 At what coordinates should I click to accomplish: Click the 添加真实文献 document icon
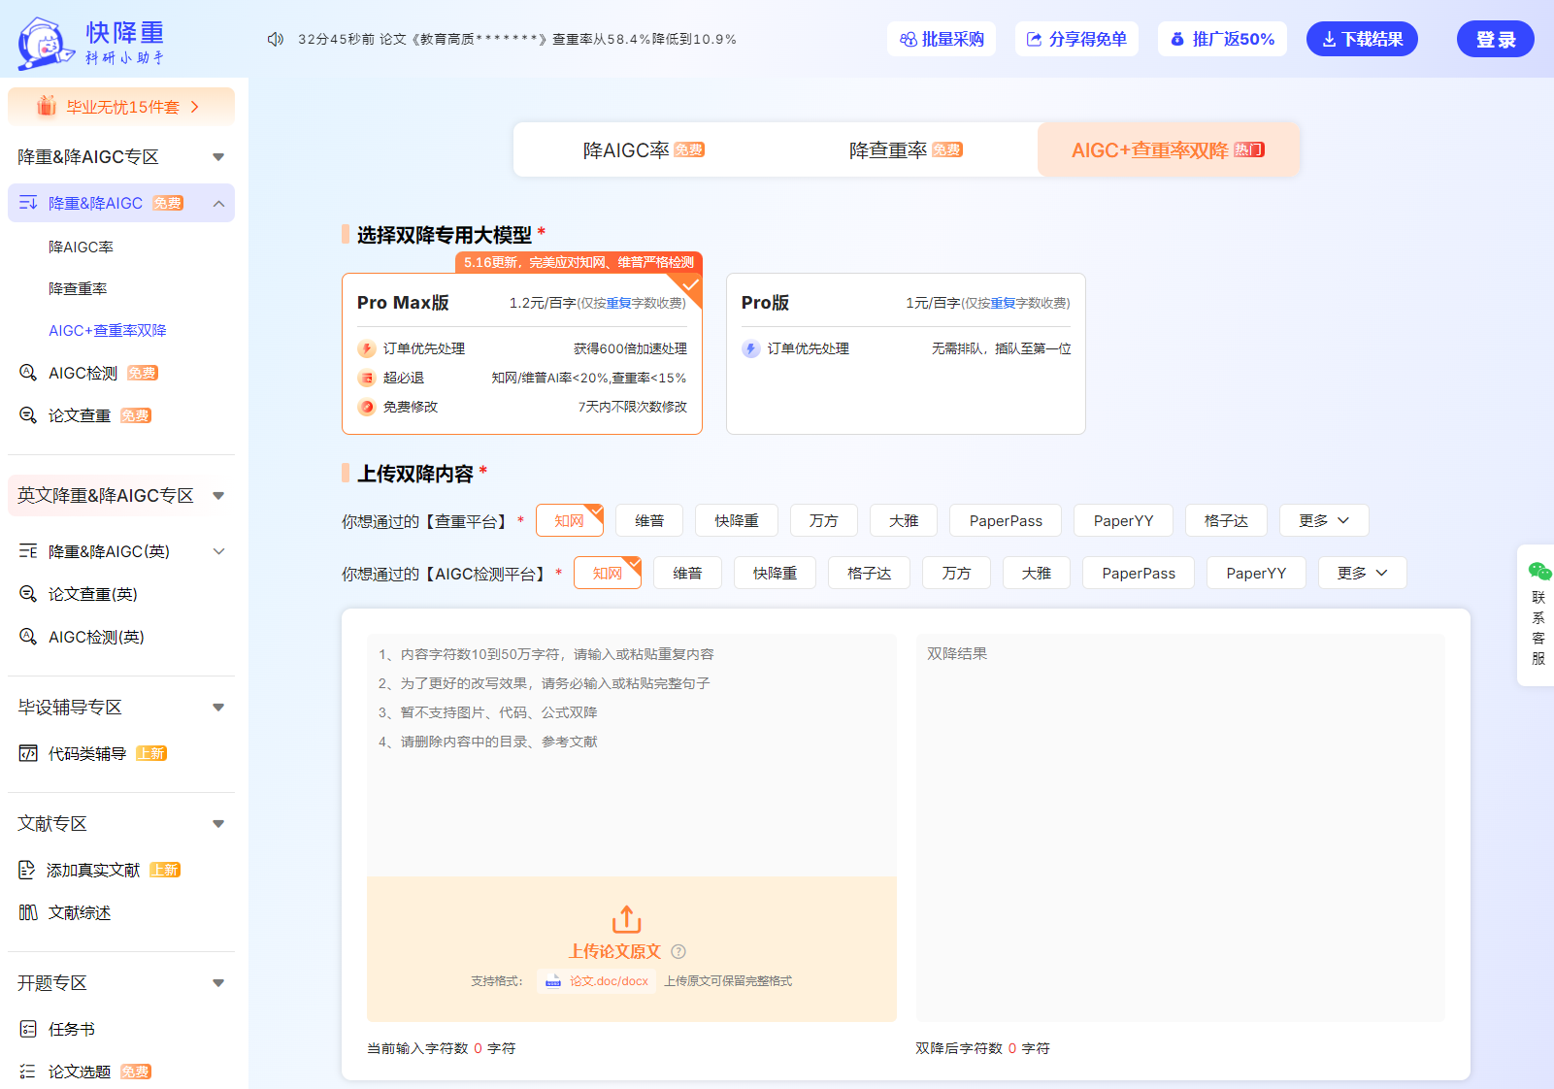tap(27, 870)
